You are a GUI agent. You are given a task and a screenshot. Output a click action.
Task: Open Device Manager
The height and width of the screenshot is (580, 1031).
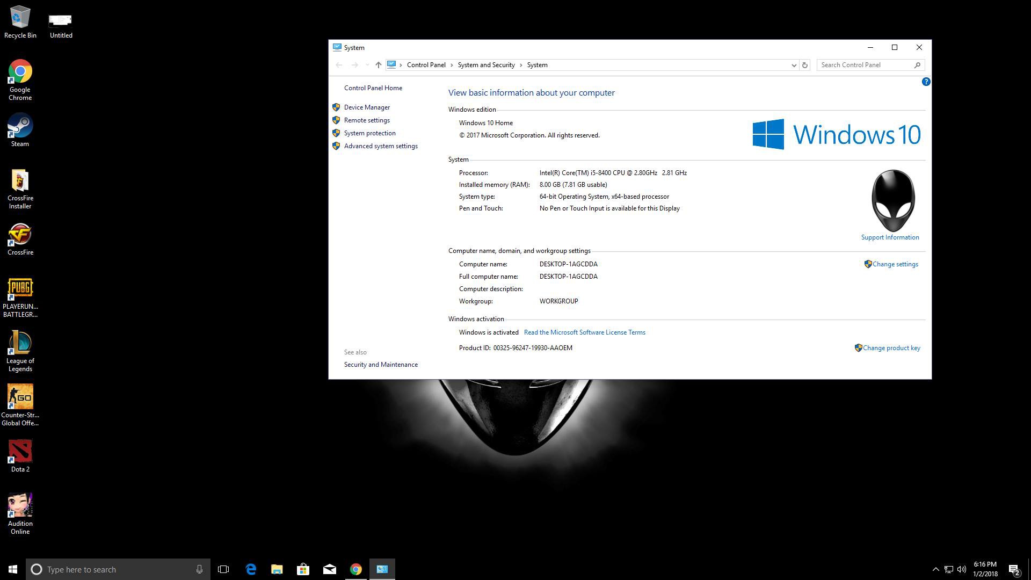pos(367,107)
